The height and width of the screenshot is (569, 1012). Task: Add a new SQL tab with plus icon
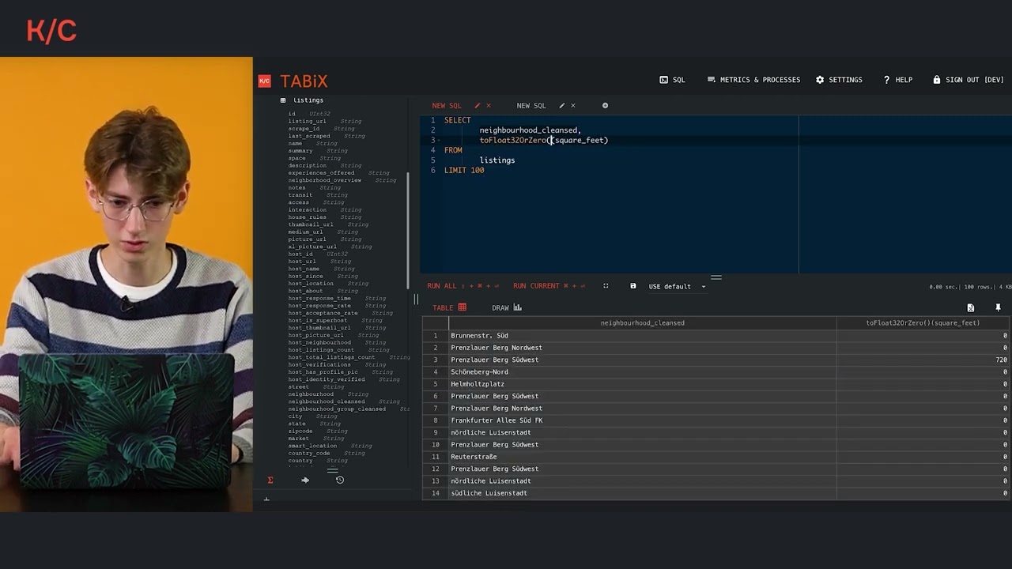605,106
